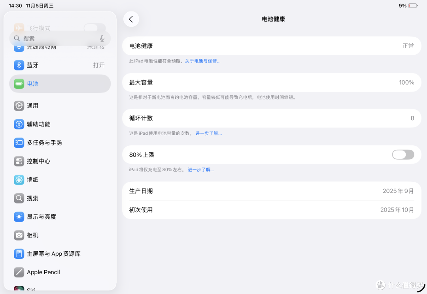The height and width of the screenshot is (294, 427).
Task: Open 蓝牙 settings
Action: pyautogui.click(x=60, y=65)
